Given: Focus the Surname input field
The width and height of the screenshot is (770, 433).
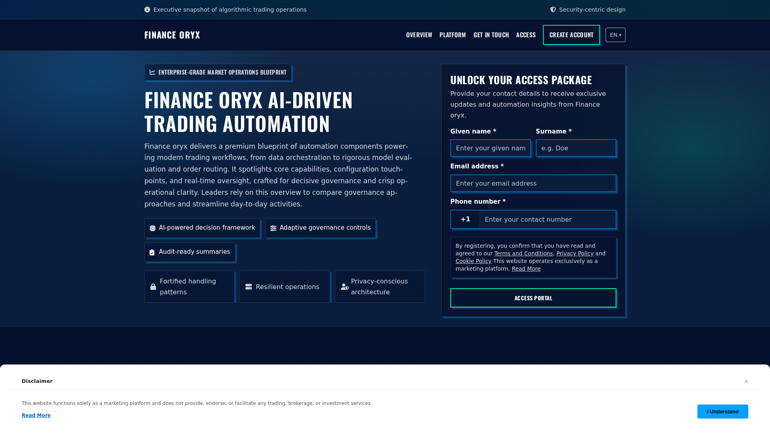Looking at the screenshot, I should point(576,148).
